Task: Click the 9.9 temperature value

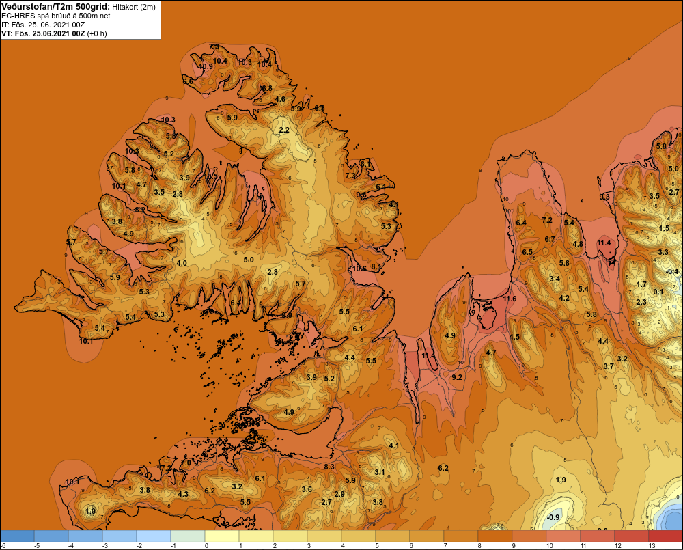Action: click(x=287, y=315)
